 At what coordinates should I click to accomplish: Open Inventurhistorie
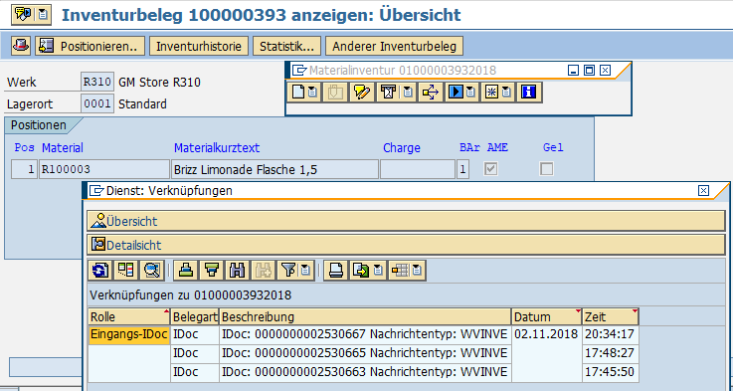(199, 47)
